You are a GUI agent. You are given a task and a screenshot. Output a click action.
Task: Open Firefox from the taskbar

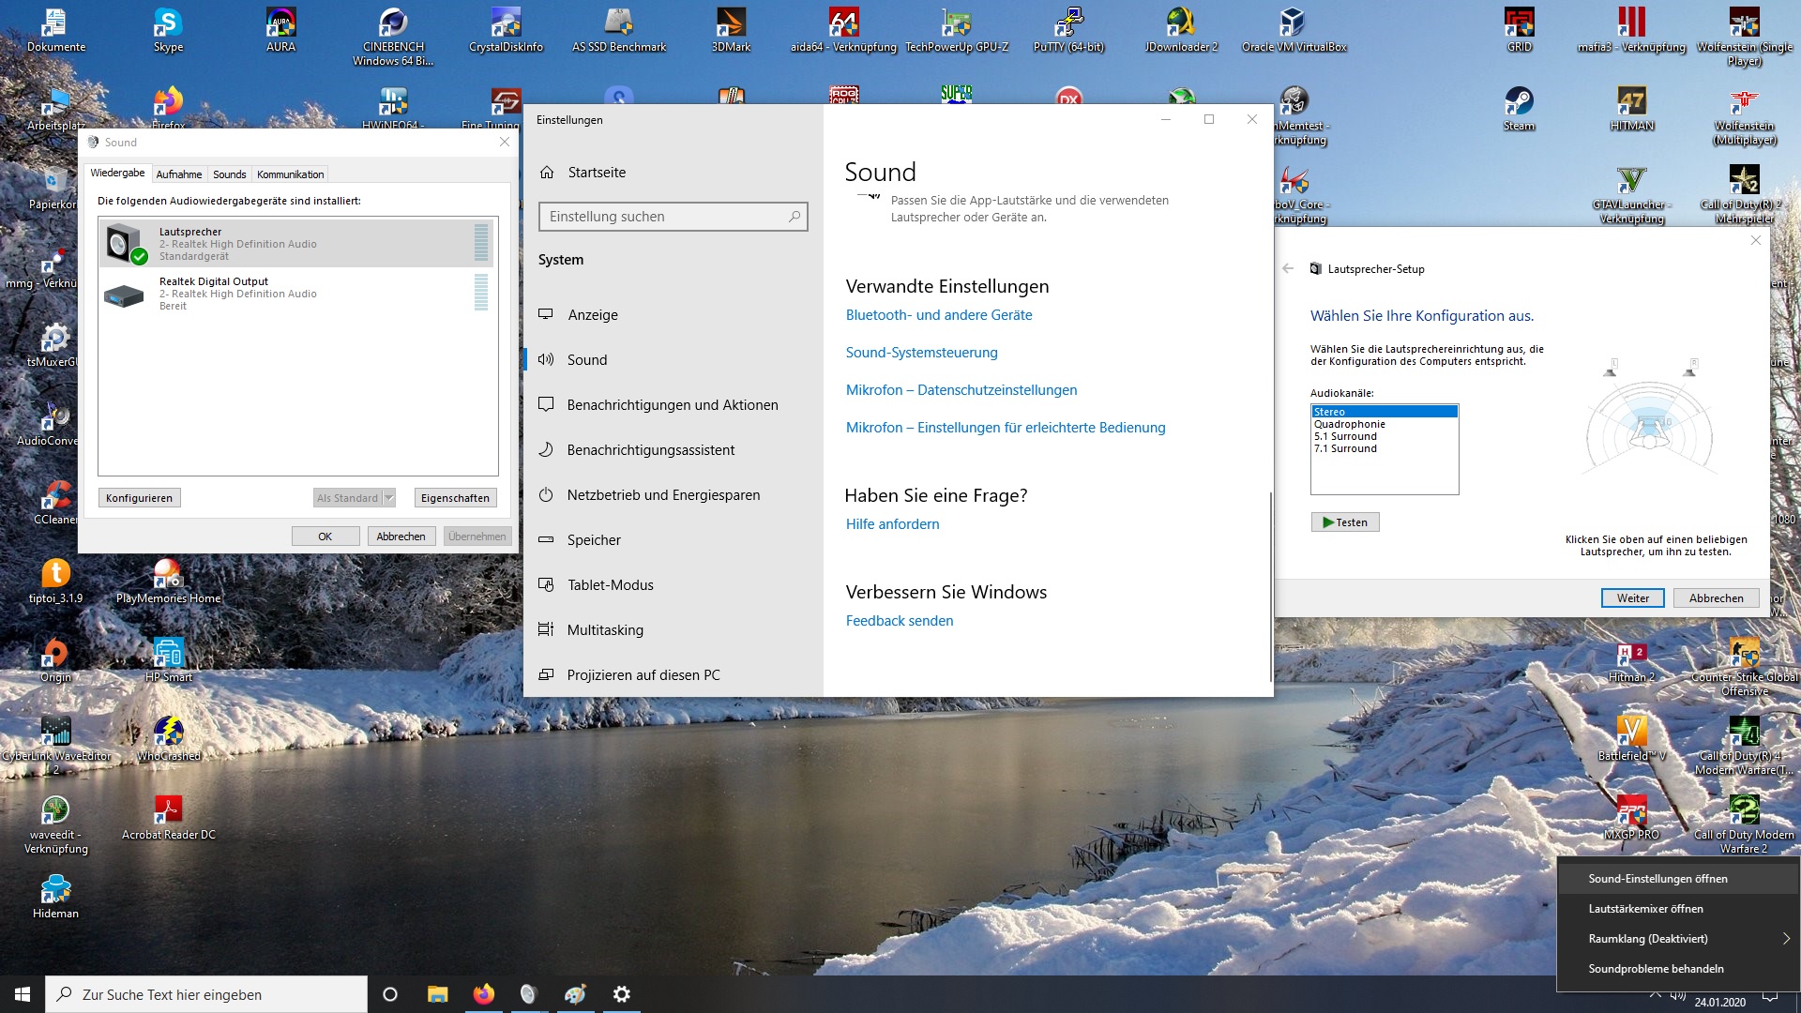(x=483, y=994)
